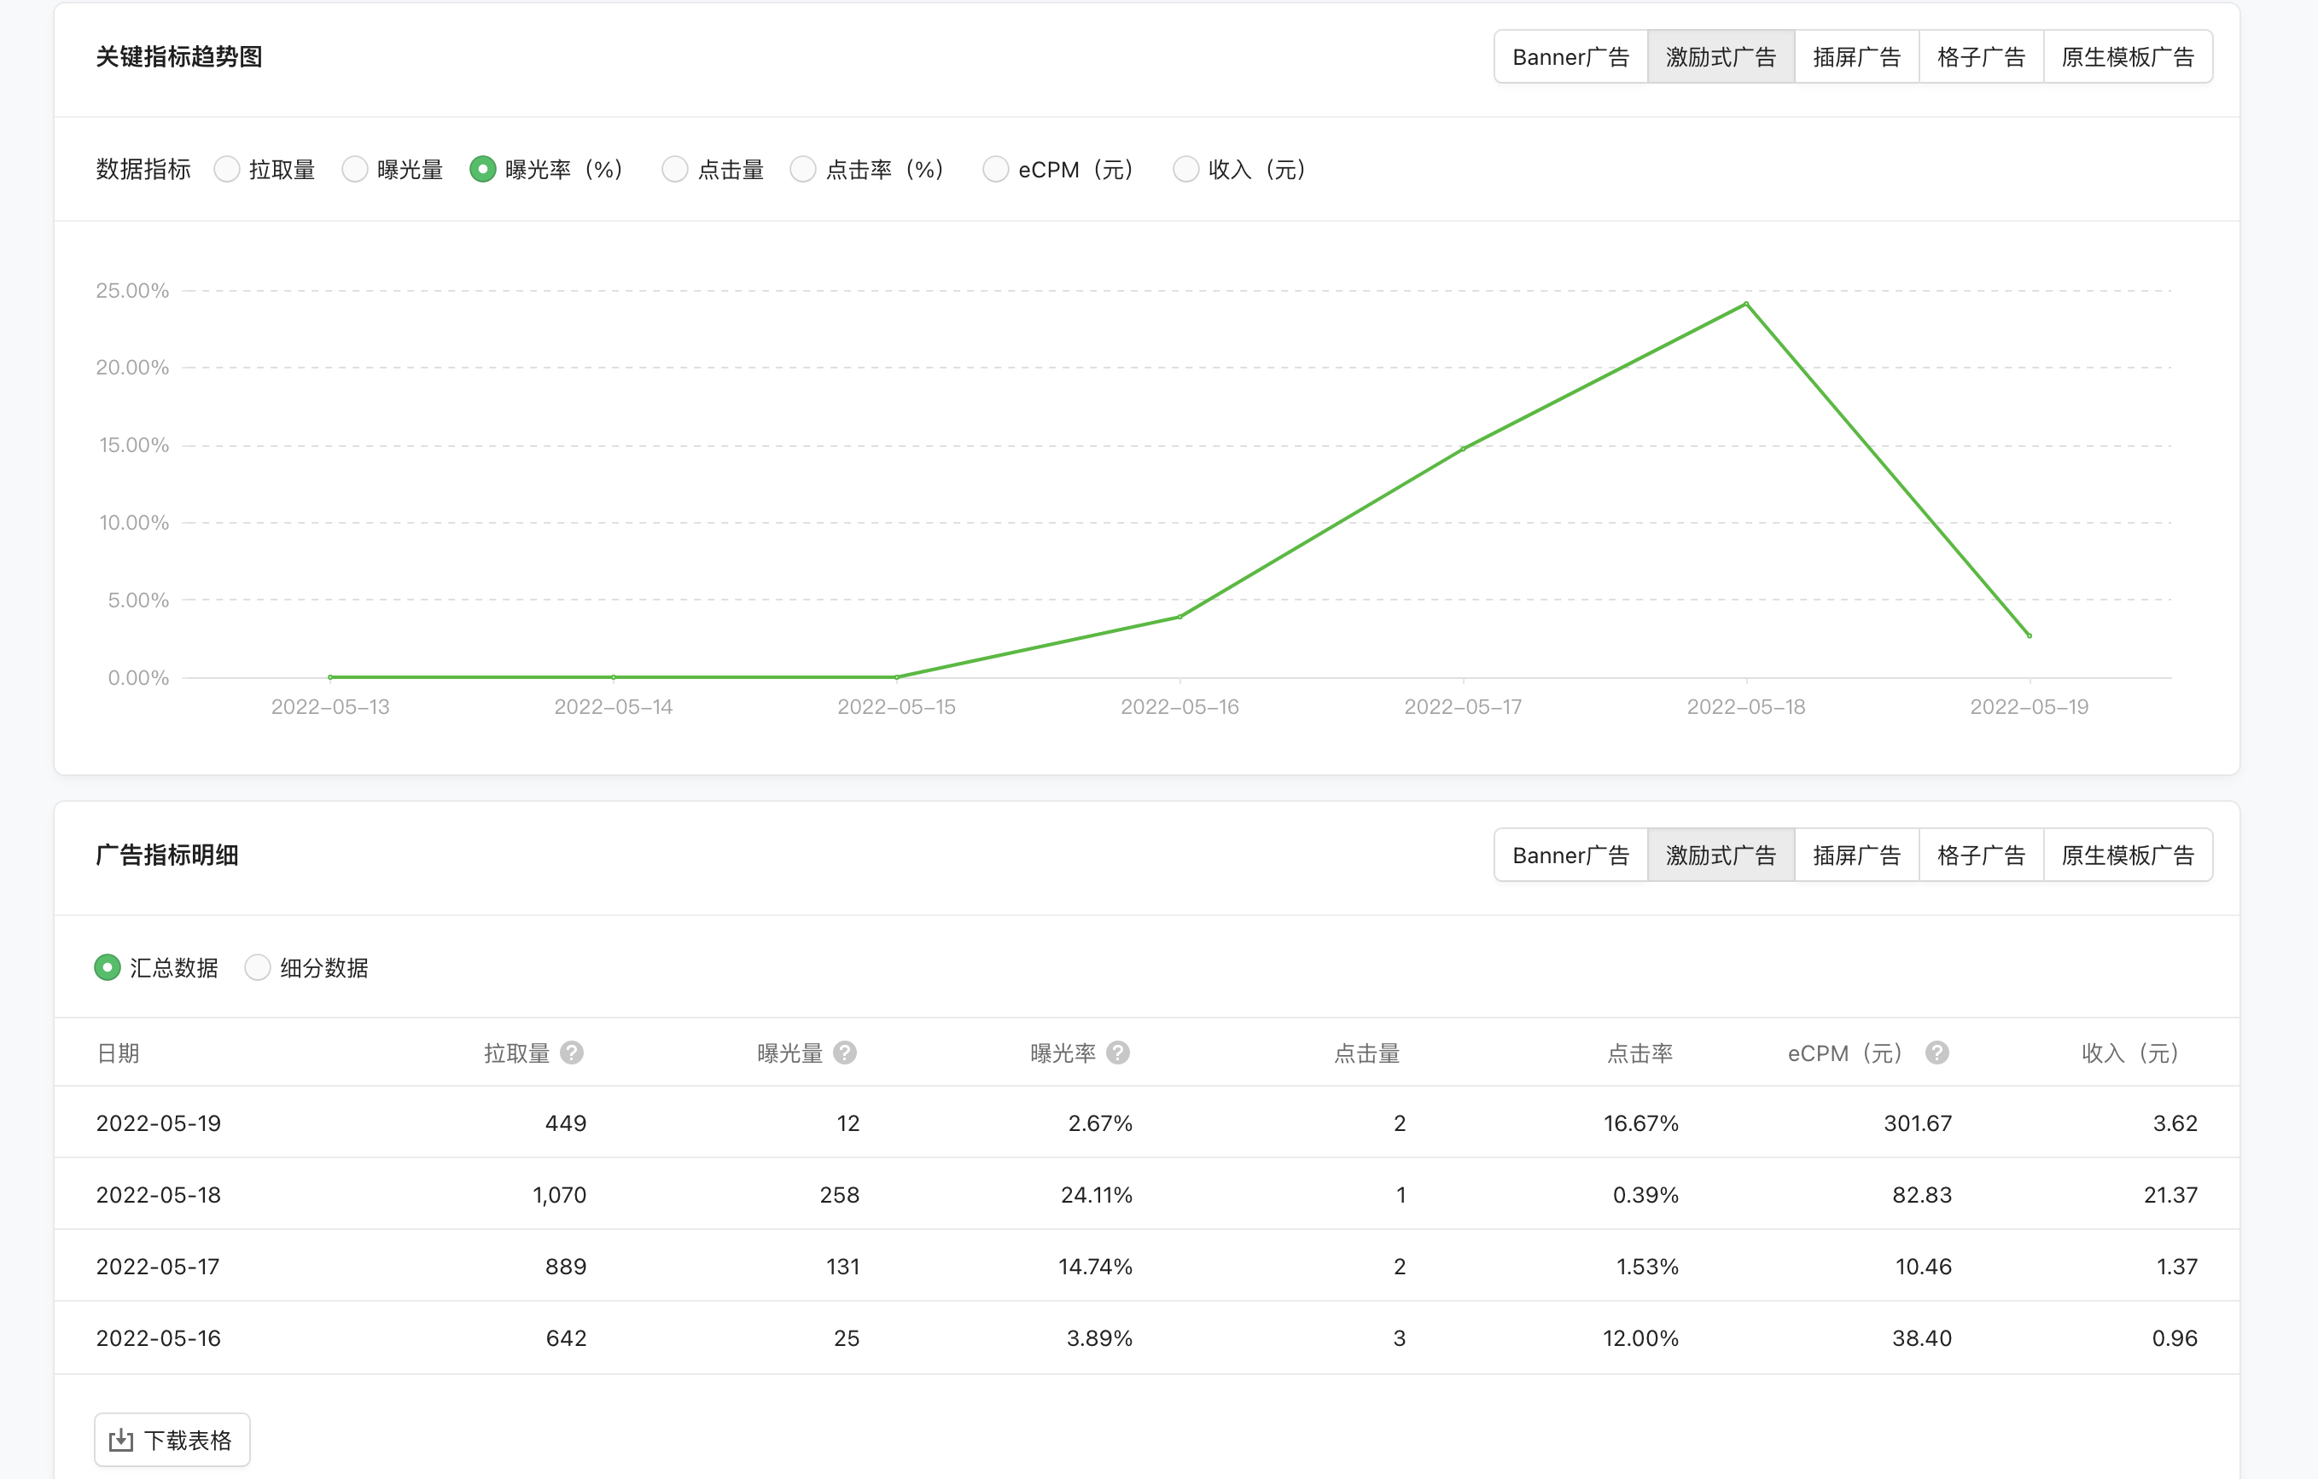The image size is (2318, 1479).
Task: Select 点击率（%） metric radio button
Action: [803, 170]
